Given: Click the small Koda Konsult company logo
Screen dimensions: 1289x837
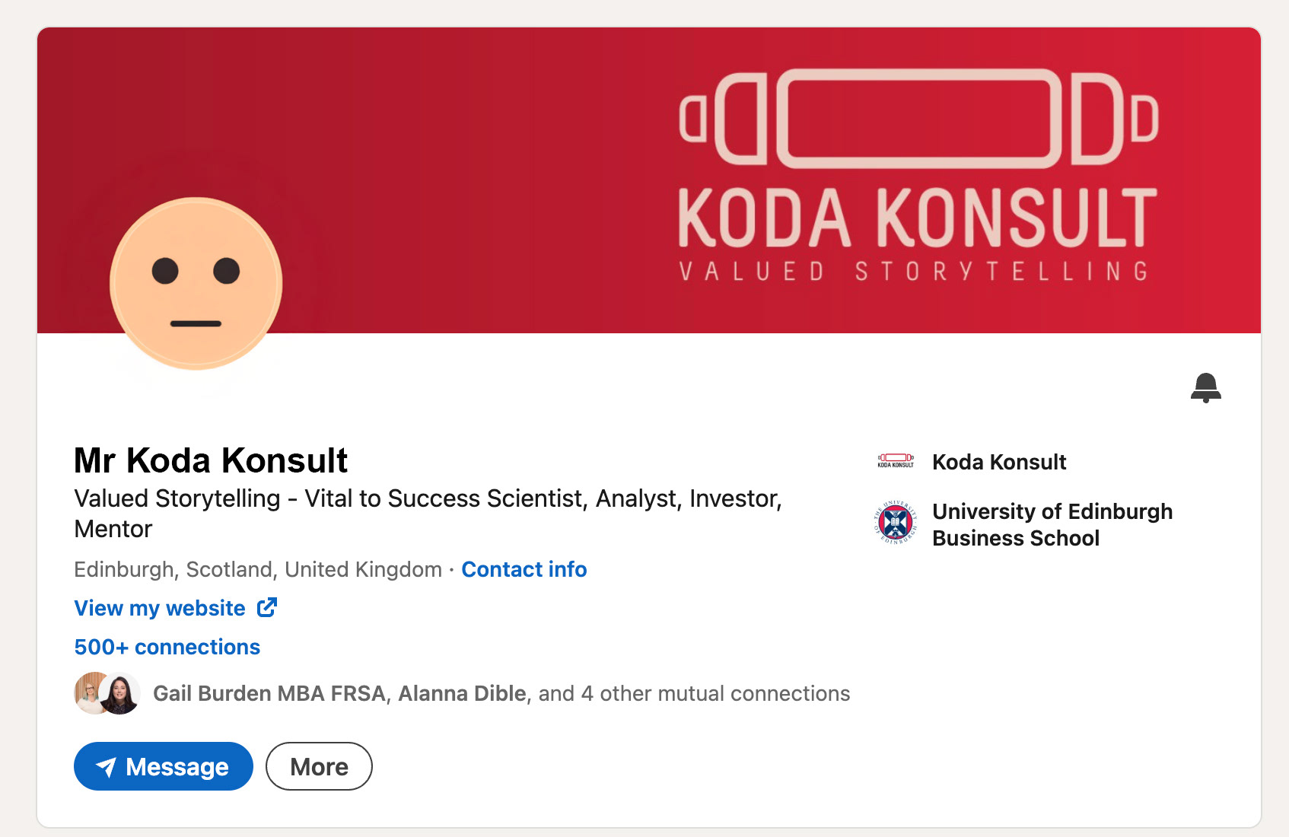Looking at the screenshot, I should 896,461.
